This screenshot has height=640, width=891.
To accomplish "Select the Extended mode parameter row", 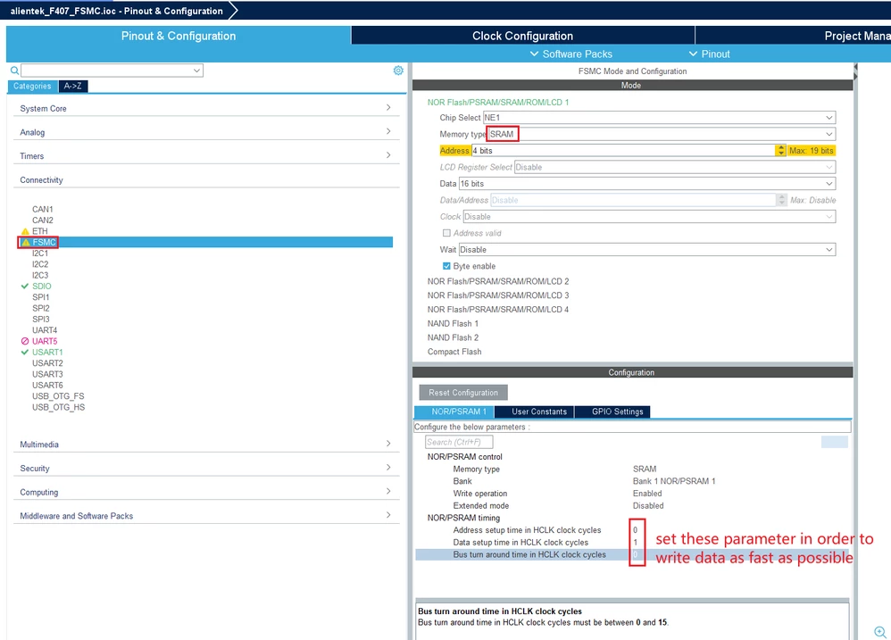I will (x=632, y=505).
